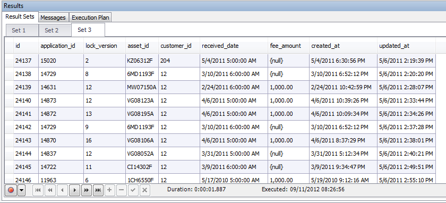Click the delete record minus button
This screenshot has width=446, height=203.
click(x=121, y=190)
